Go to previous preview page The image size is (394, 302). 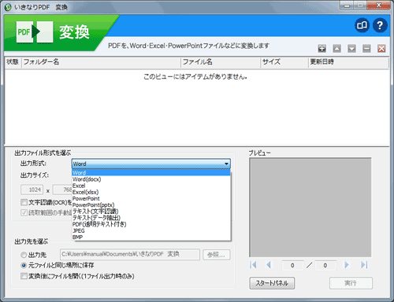pyautogui.click(x=269, y=265)
